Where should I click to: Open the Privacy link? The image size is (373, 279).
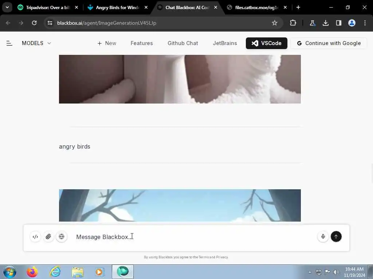(x=222, y=257)
